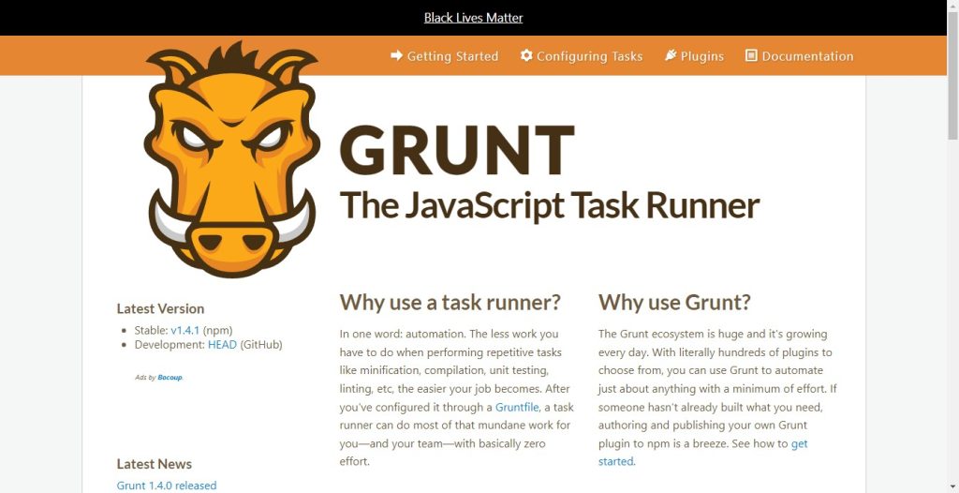Open the HEAD development link
Viewport: 959px width, 493px height.
[222, 345]
